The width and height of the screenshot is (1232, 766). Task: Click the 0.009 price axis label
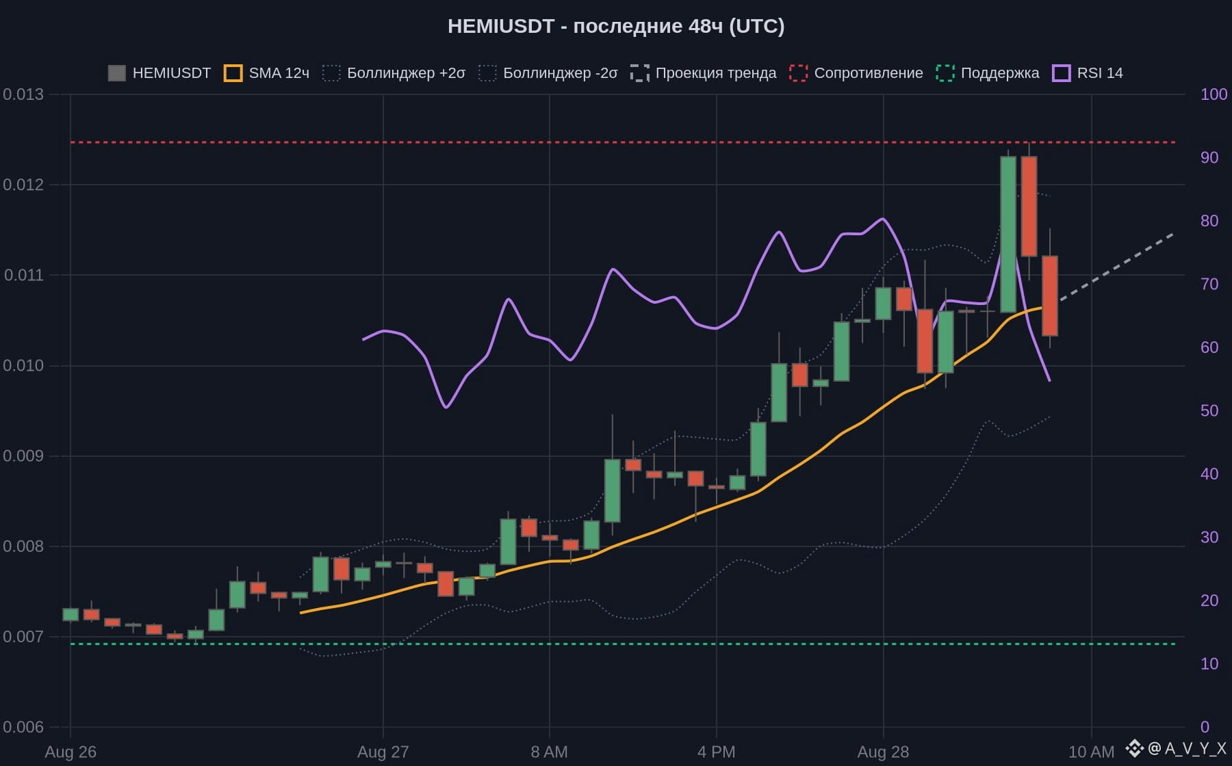click(x=23, y=455)
